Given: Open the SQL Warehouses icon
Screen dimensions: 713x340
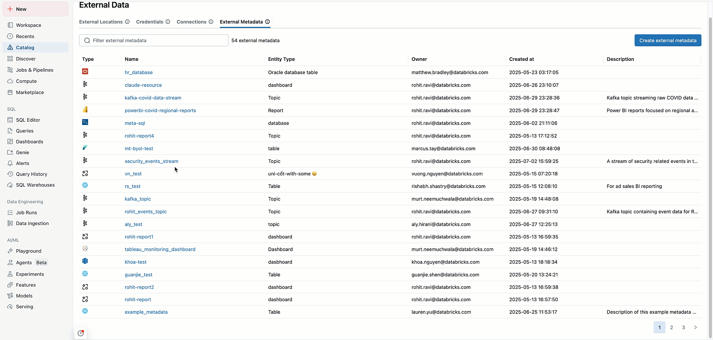Looking at the screenshot, I should point(10,185).
